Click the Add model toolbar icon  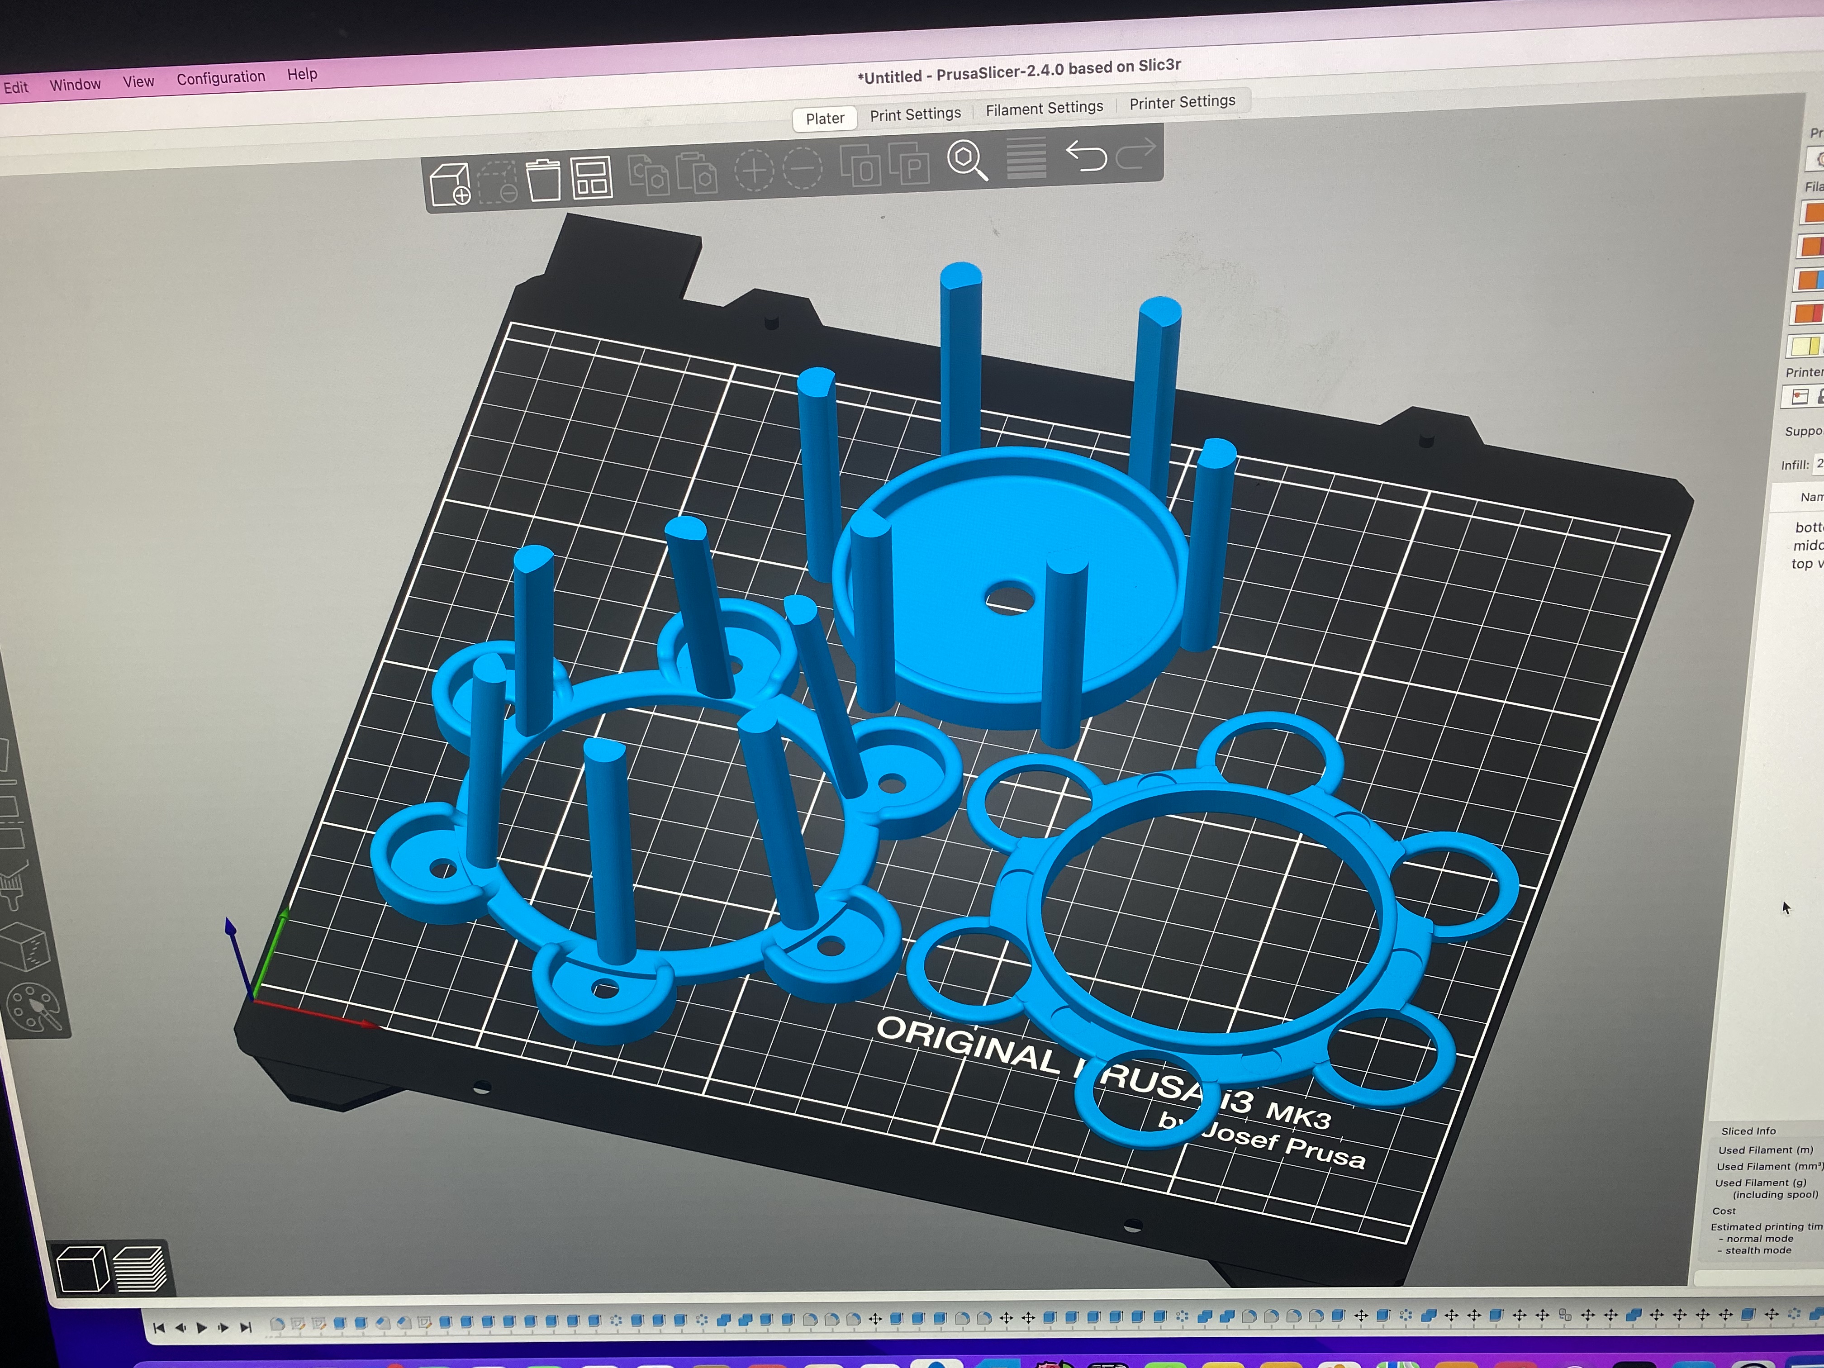450,184
